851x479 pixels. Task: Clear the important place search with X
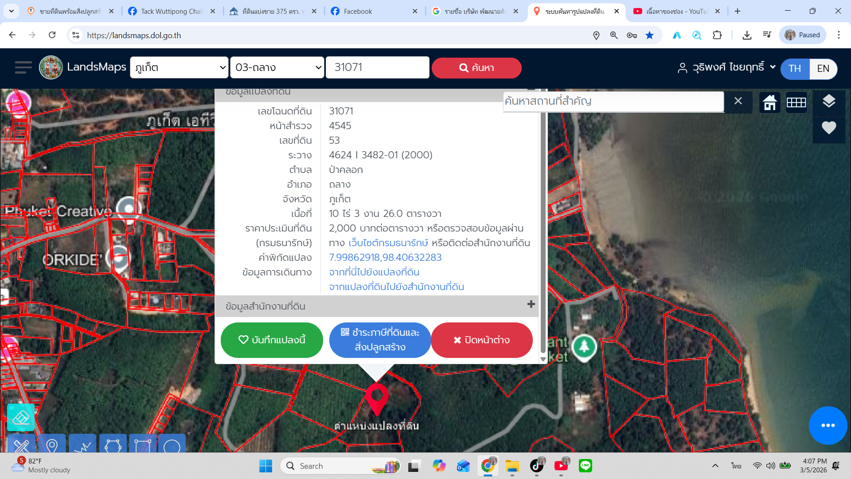738,101
